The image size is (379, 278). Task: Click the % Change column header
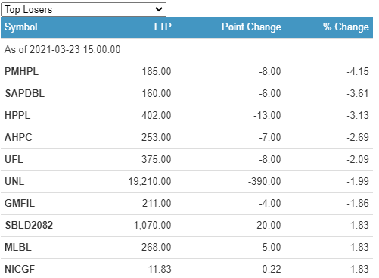[x=346, y=27]
